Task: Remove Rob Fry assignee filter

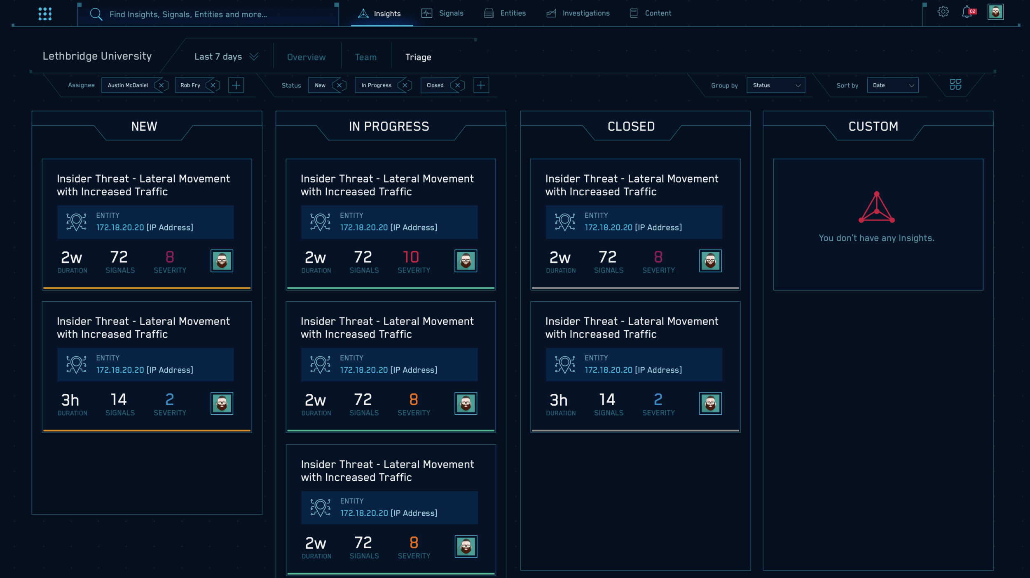Action: pyautogui.click(x=213, y=85)
